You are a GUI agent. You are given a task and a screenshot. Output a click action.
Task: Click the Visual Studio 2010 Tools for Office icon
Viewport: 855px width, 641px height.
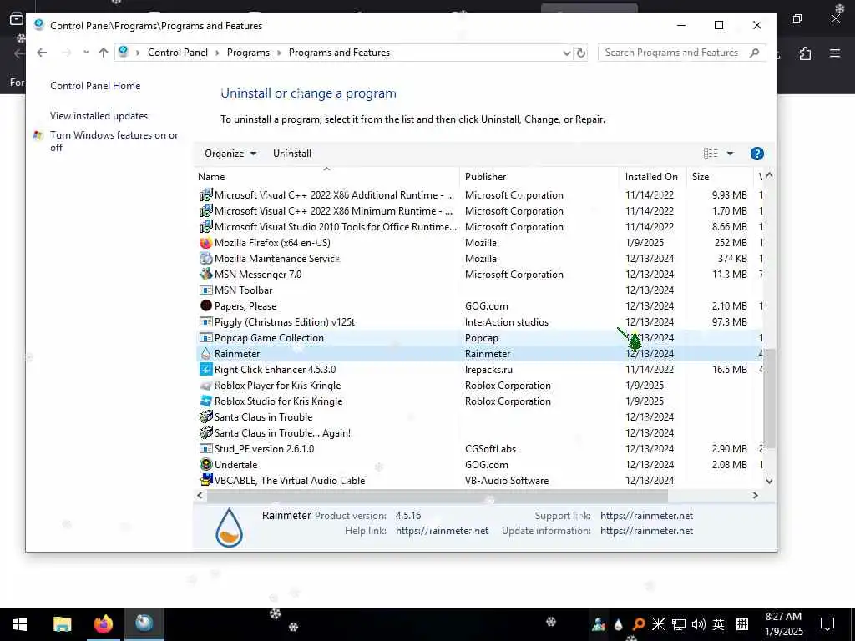click(205, 227)
